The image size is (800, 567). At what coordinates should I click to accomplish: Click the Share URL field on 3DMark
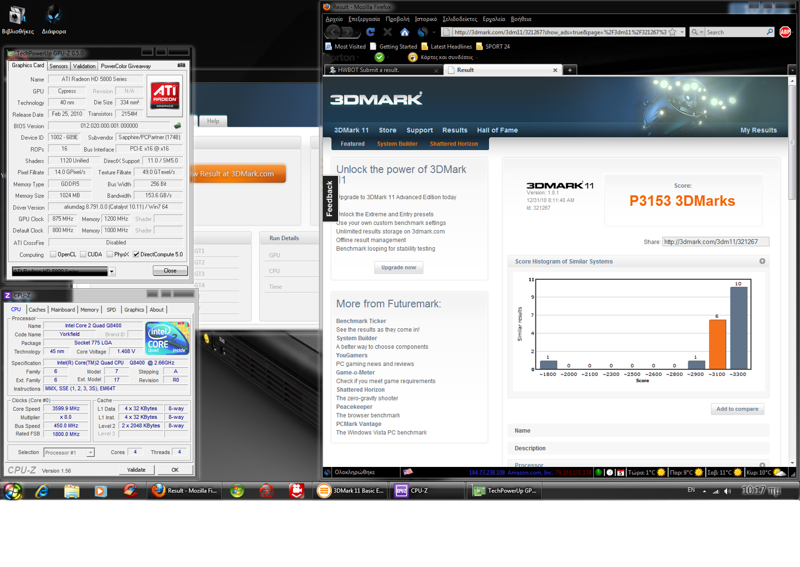click(715, 242)
